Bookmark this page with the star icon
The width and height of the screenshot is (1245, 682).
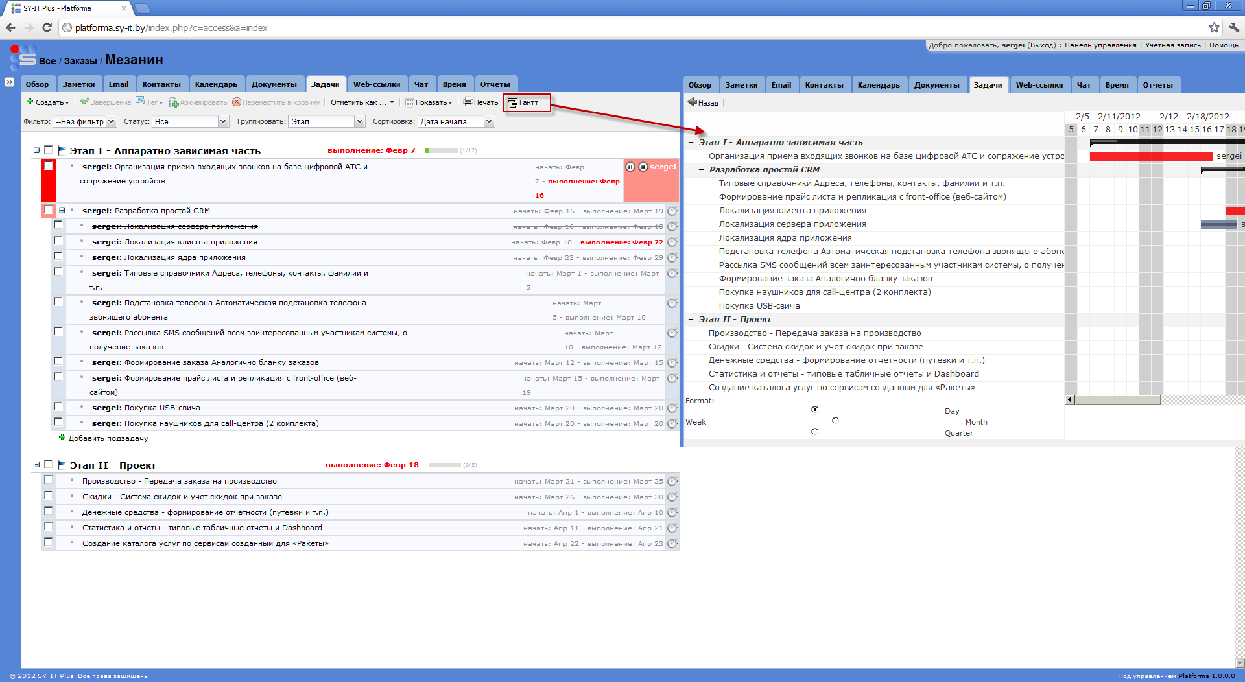pos(1214,27)
